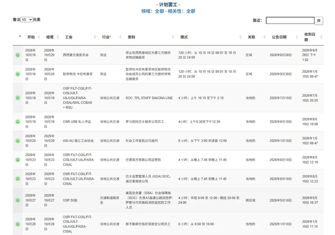Expand the OSR USB 私人作品 row

click(x=18, y=122)
